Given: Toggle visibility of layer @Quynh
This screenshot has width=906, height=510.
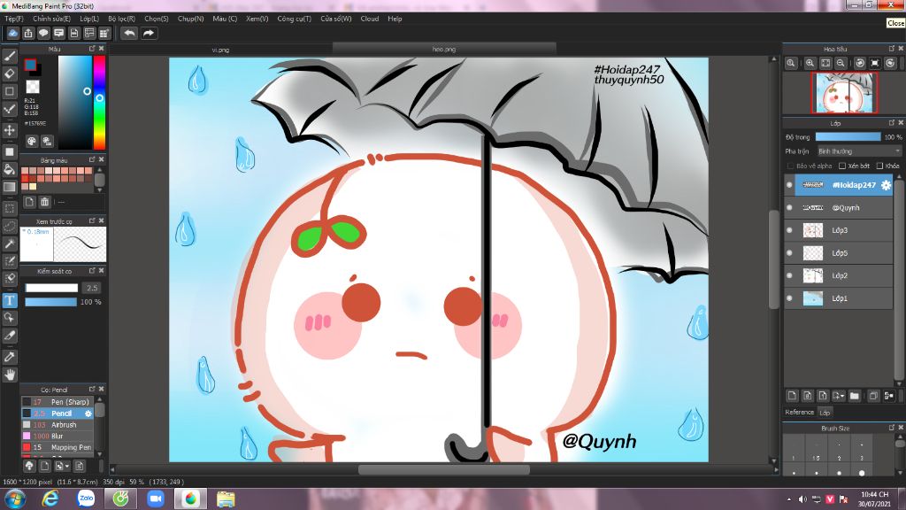Looking at the screenshot, I should [x=790, y=207].
